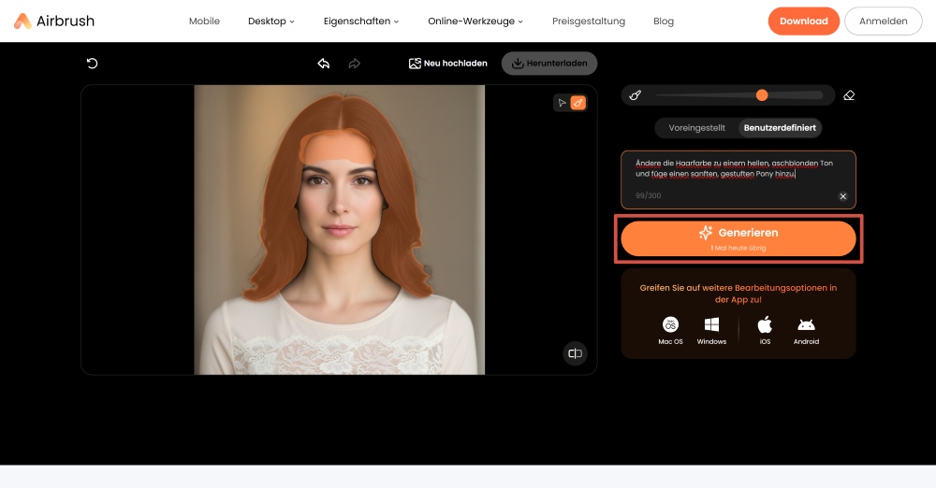Switch to the Voreingestellt tab
The width and height of the screenshot is (936, 488).
tap(696, 128)
